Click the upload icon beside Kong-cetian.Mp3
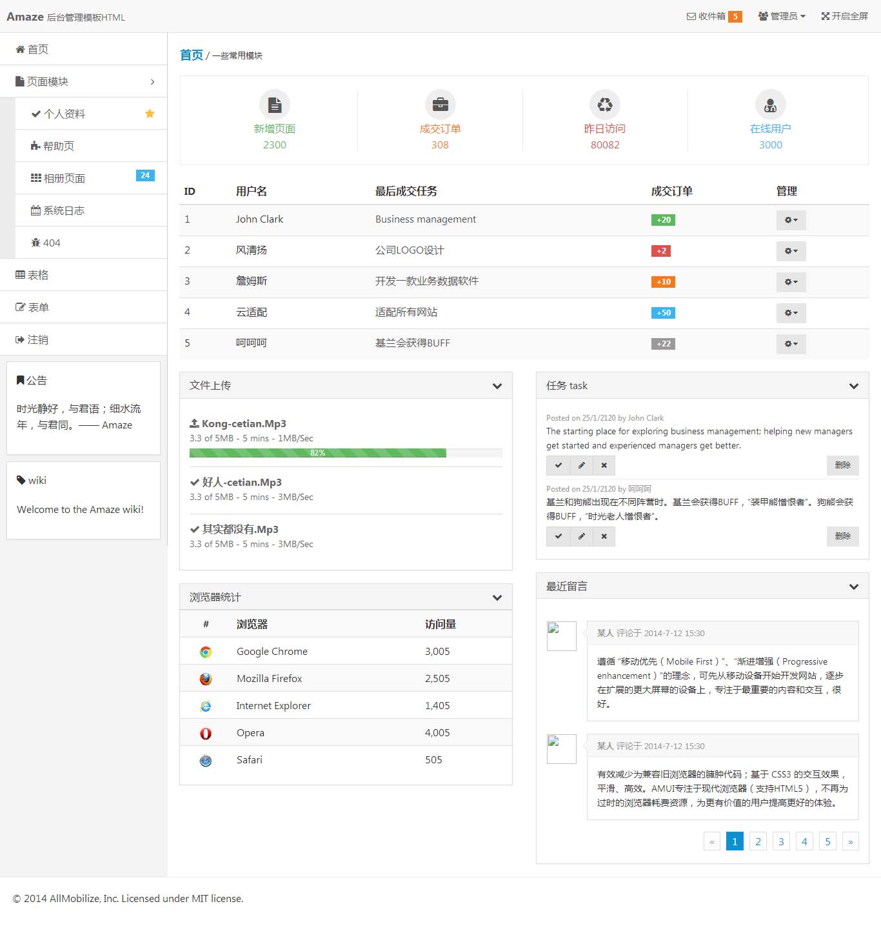This screenshot has height=933, width=881. 194,423
